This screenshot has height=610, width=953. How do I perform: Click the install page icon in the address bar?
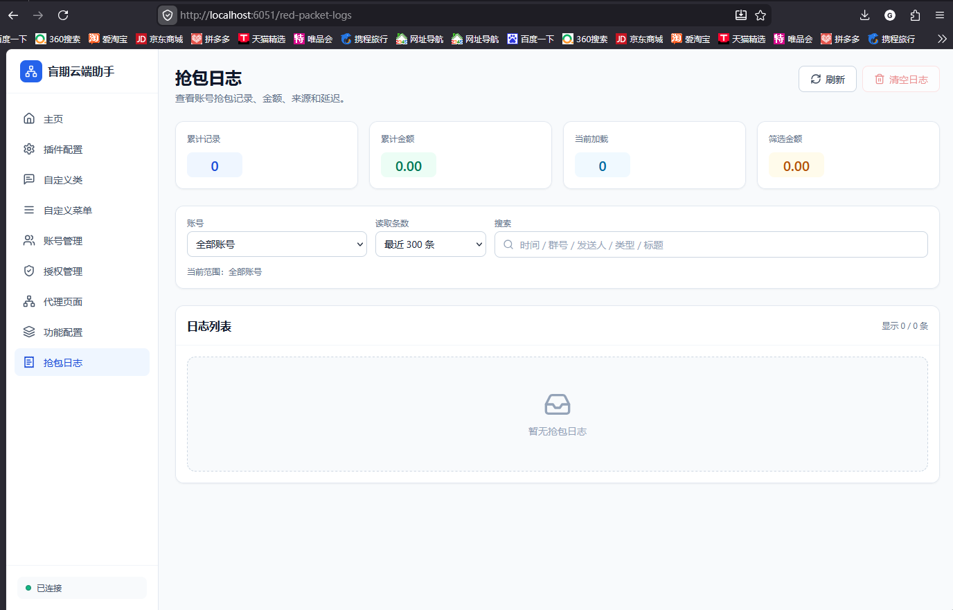pyautogui.click(x=741, y=15)
